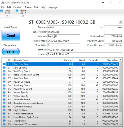124x128 pixels.
Task: Click the 33 °C temperature button
Action: (11, 52)
